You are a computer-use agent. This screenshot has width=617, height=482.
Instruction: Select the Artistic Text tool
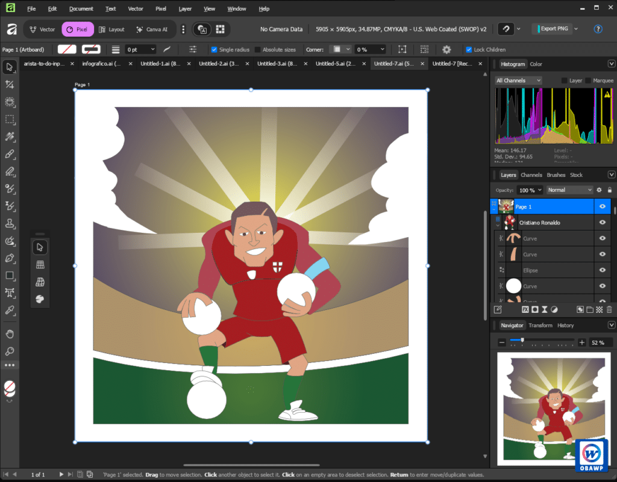(10, 292)
